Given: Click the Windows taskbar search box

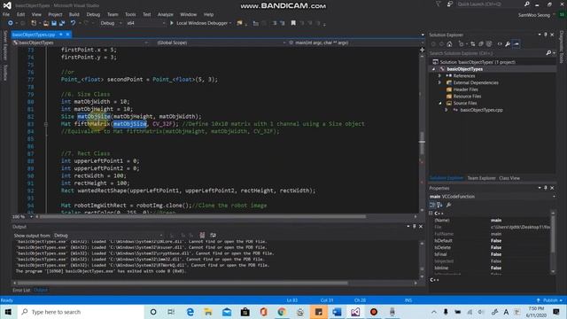Looking at the screenshot, I should tap(81, 312).
